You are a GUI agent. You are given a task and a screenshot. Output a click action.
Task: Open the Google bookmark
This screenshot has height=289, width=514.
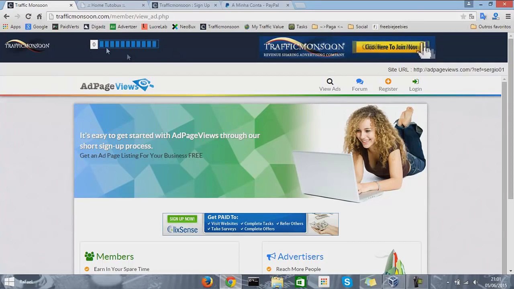point(37,26)
